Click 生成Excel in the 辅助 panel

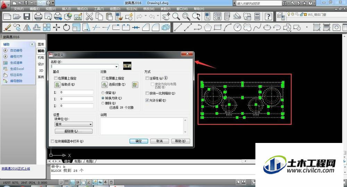17,69
